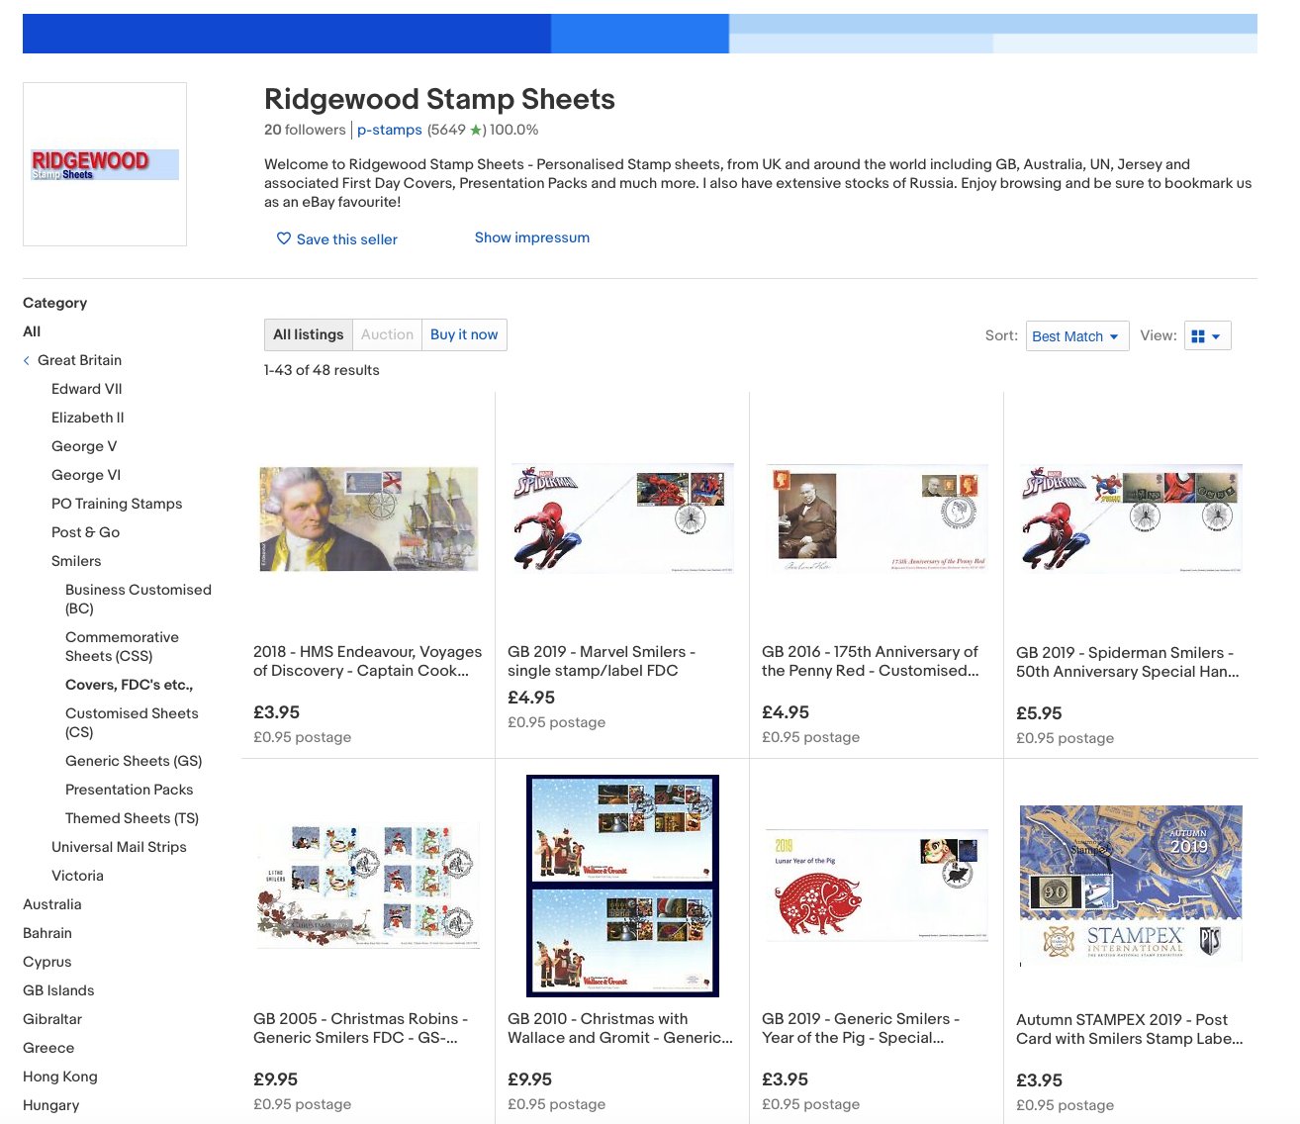Select the Auction tab
Image resolution: width=1300 pixels, height=1124 pixels.
[x=387, y=334]
